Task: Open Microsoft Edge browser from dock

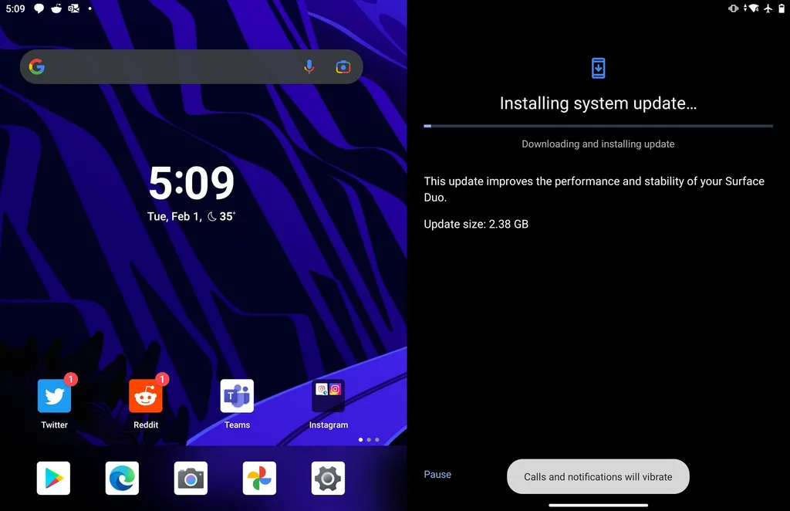Action: tap(122, 479)
